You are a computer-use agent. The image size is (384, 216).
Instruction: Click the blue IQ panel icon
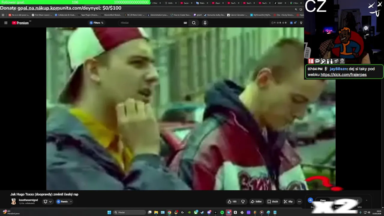tap(310, 200)
